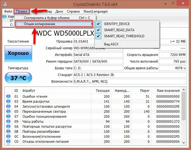Click the Стандарт field ACS-2 | ACS-3
191x150 pixels.
coord(130,75)
